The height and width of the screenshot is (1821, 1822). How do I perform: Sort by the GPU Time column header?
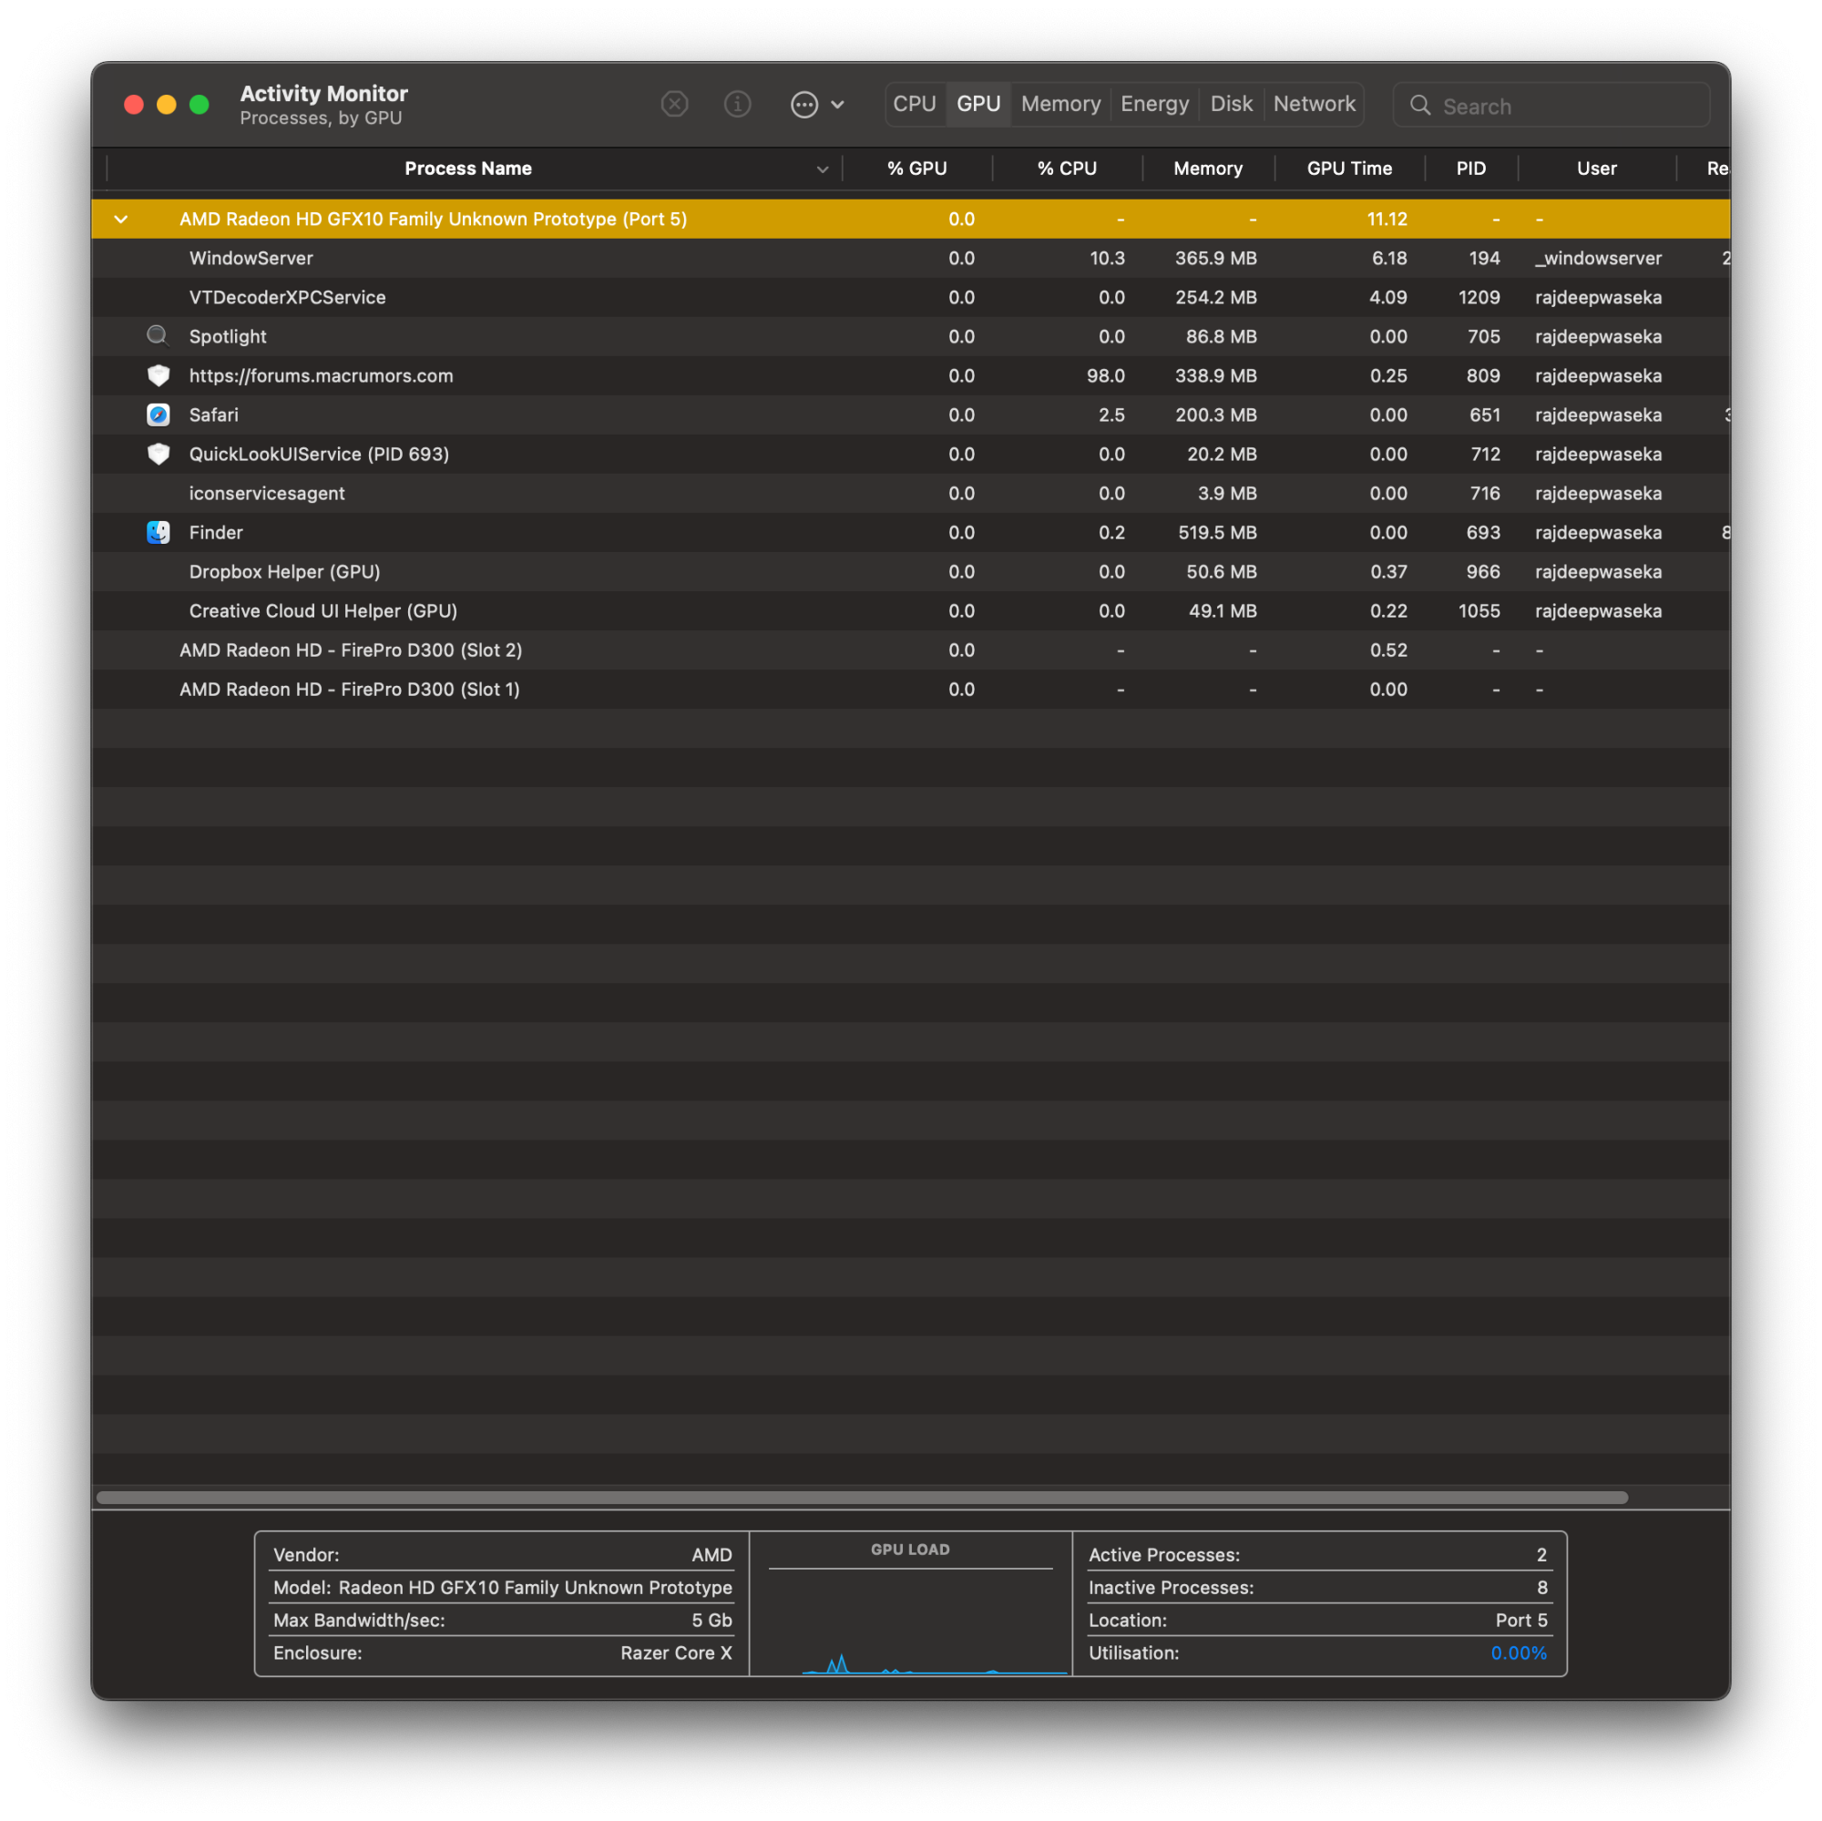pos(1348,168)
